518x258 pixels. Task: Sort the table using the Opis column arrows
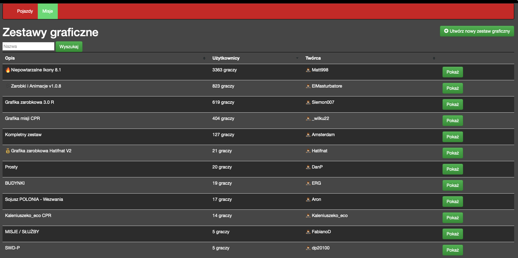[x=204, y=58]
